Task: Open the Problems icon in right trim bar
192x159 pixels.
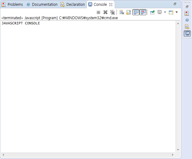Action: click(x=187, y=13)
